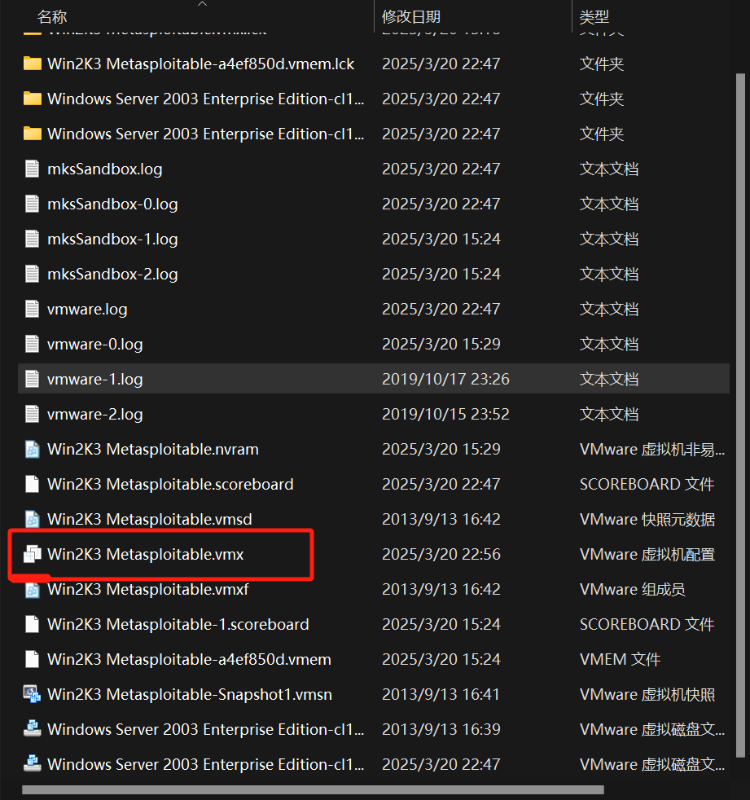Screen dimensions: 750x800
Task: Sort by the 修改日期 column header
Action: [411, 16]
